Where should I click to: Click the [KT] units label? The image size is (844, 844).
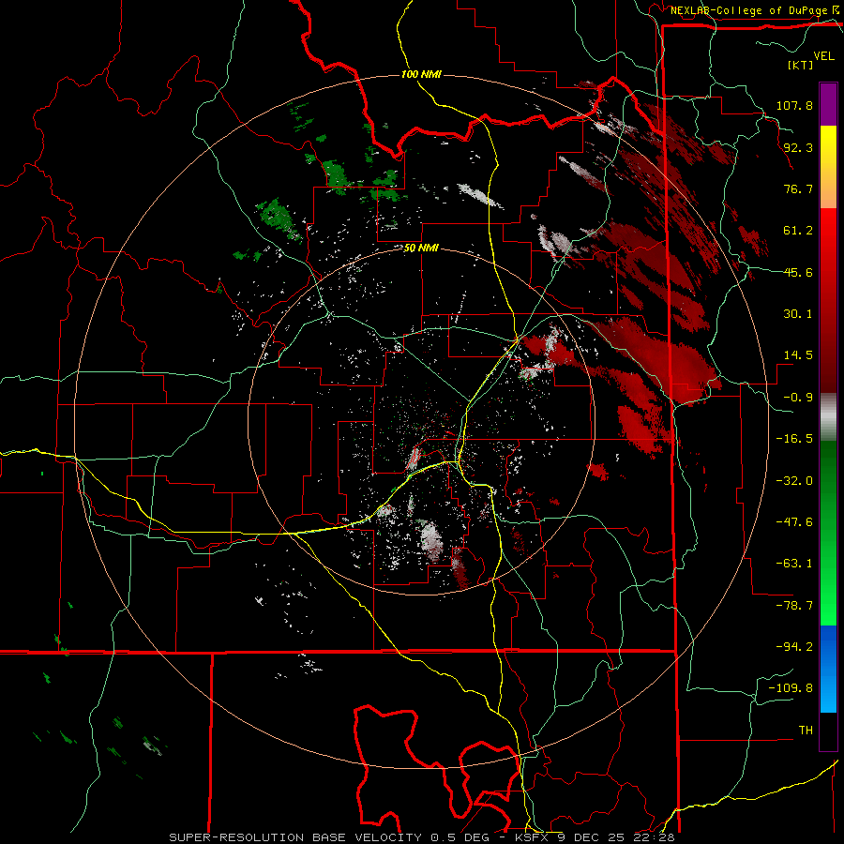click(801, 65)
